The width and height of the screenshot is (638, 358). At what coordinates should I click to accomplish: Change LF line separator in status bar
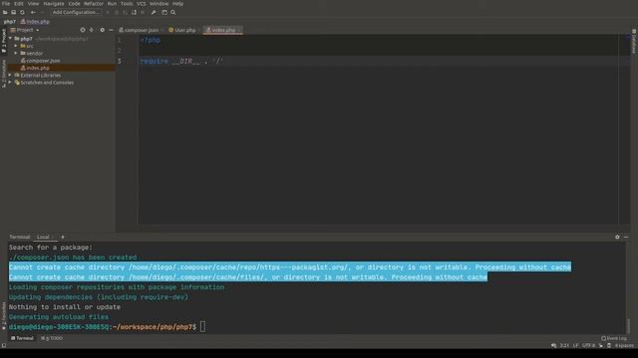(576, 345)
